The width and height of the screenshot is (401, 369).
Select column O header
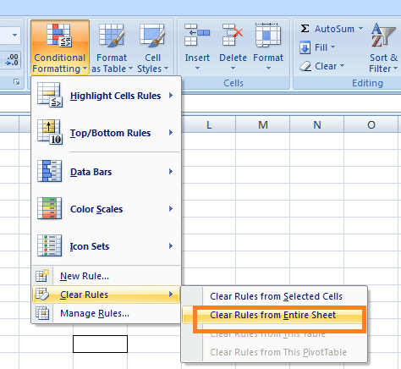[x=371, y=124]
